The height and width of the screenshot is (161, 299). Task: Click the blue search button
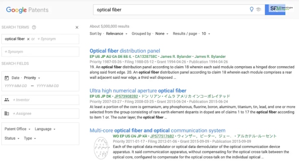tap(275, 9)
